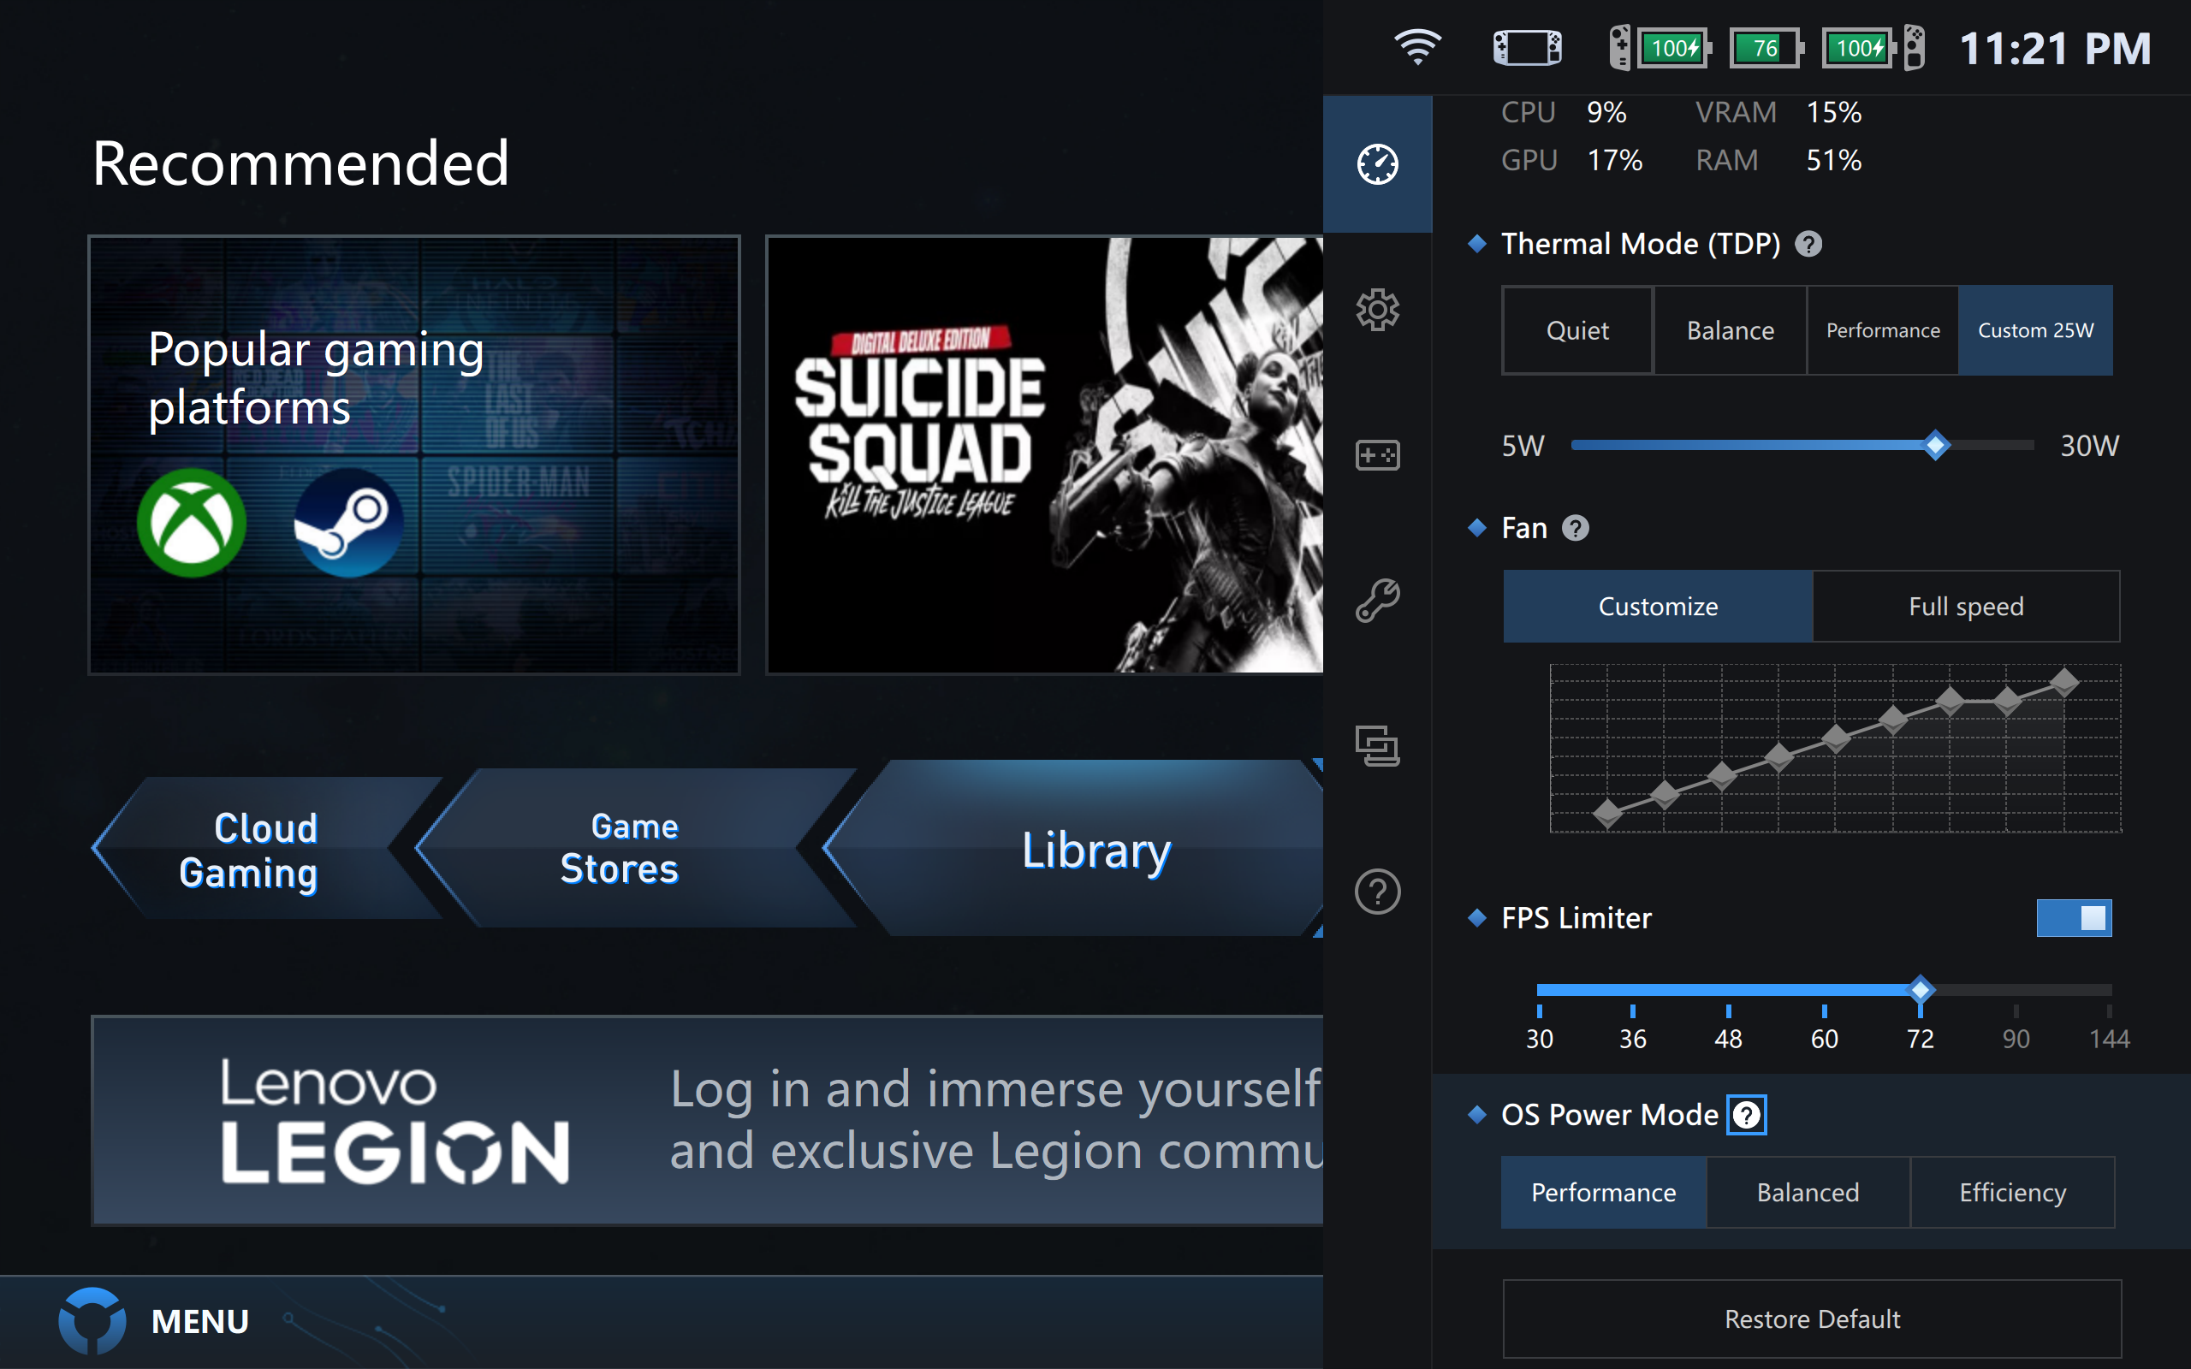The height and width of the screenshot is (1369, 2191).
Task: Open the tools wrench panel
Action: coord(1377,600)
